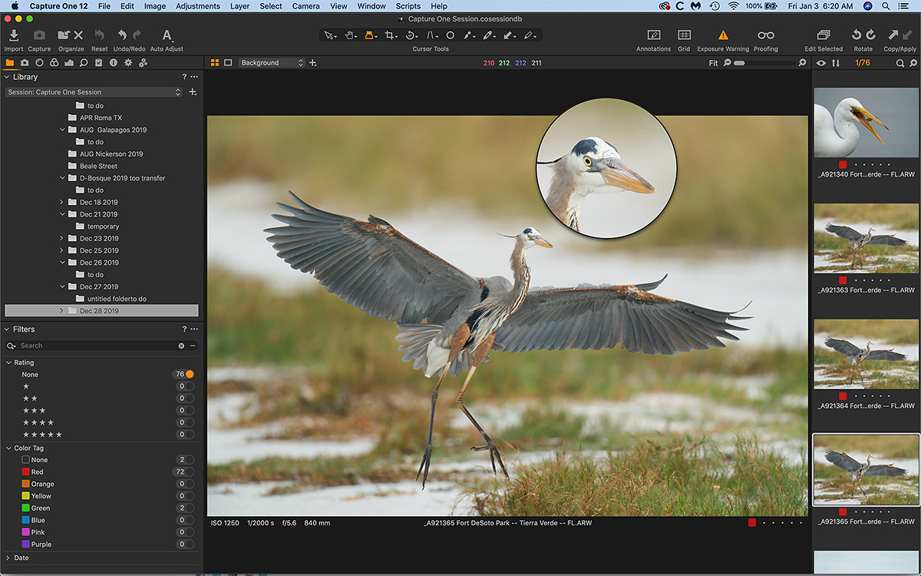
Task: Open Library panel options ellipsis
Action: pyautogui.click(x=194, y=77)
